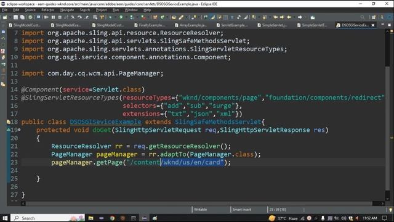Click the Save All toolbar icon
The width and height of the screenshot is (394, 222).
pyautogui.click(x=22, y=17)
